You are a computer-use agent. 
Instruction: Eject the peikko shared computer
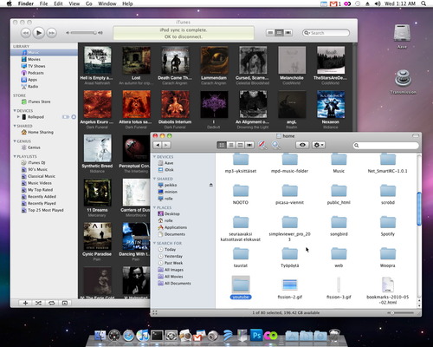(211, 185)
